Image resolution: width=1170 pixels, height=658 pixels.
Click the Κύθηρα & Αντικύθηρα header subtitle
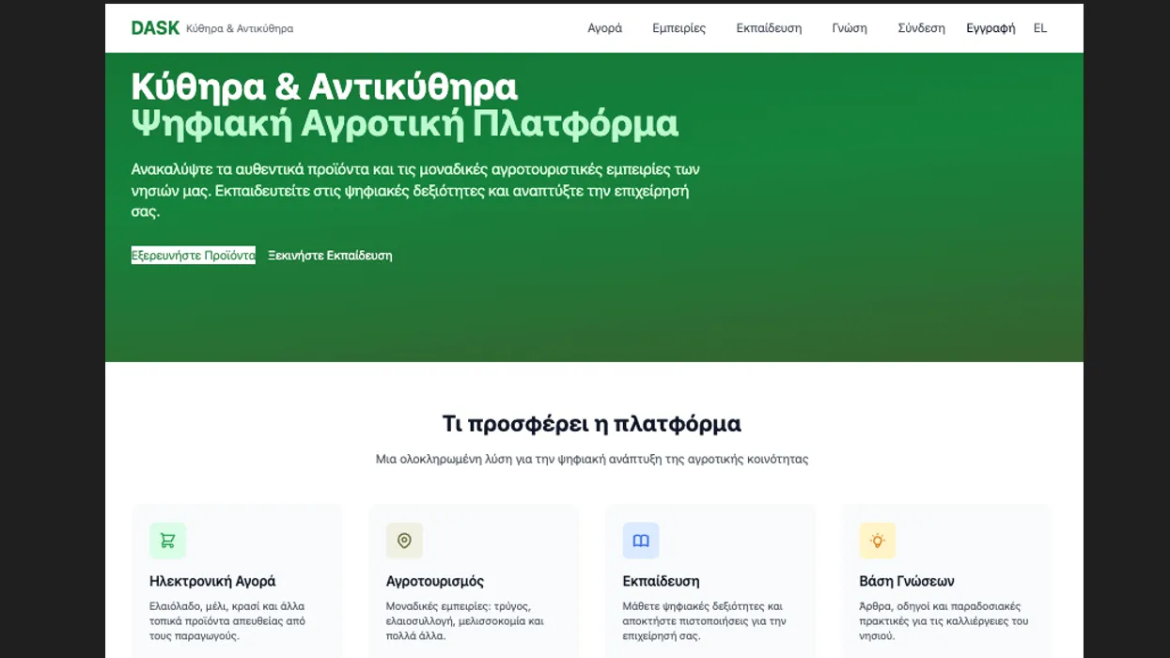point(240,29)
